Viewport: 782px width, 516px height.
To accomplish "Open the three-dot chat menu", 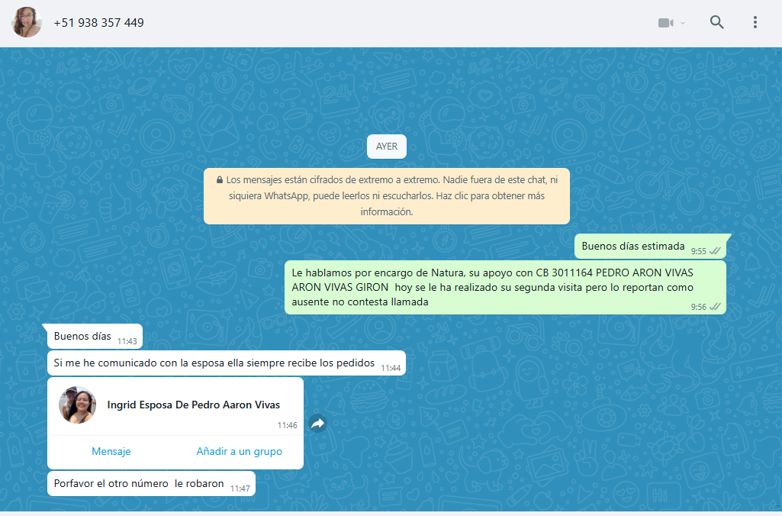I will point(755,22).
